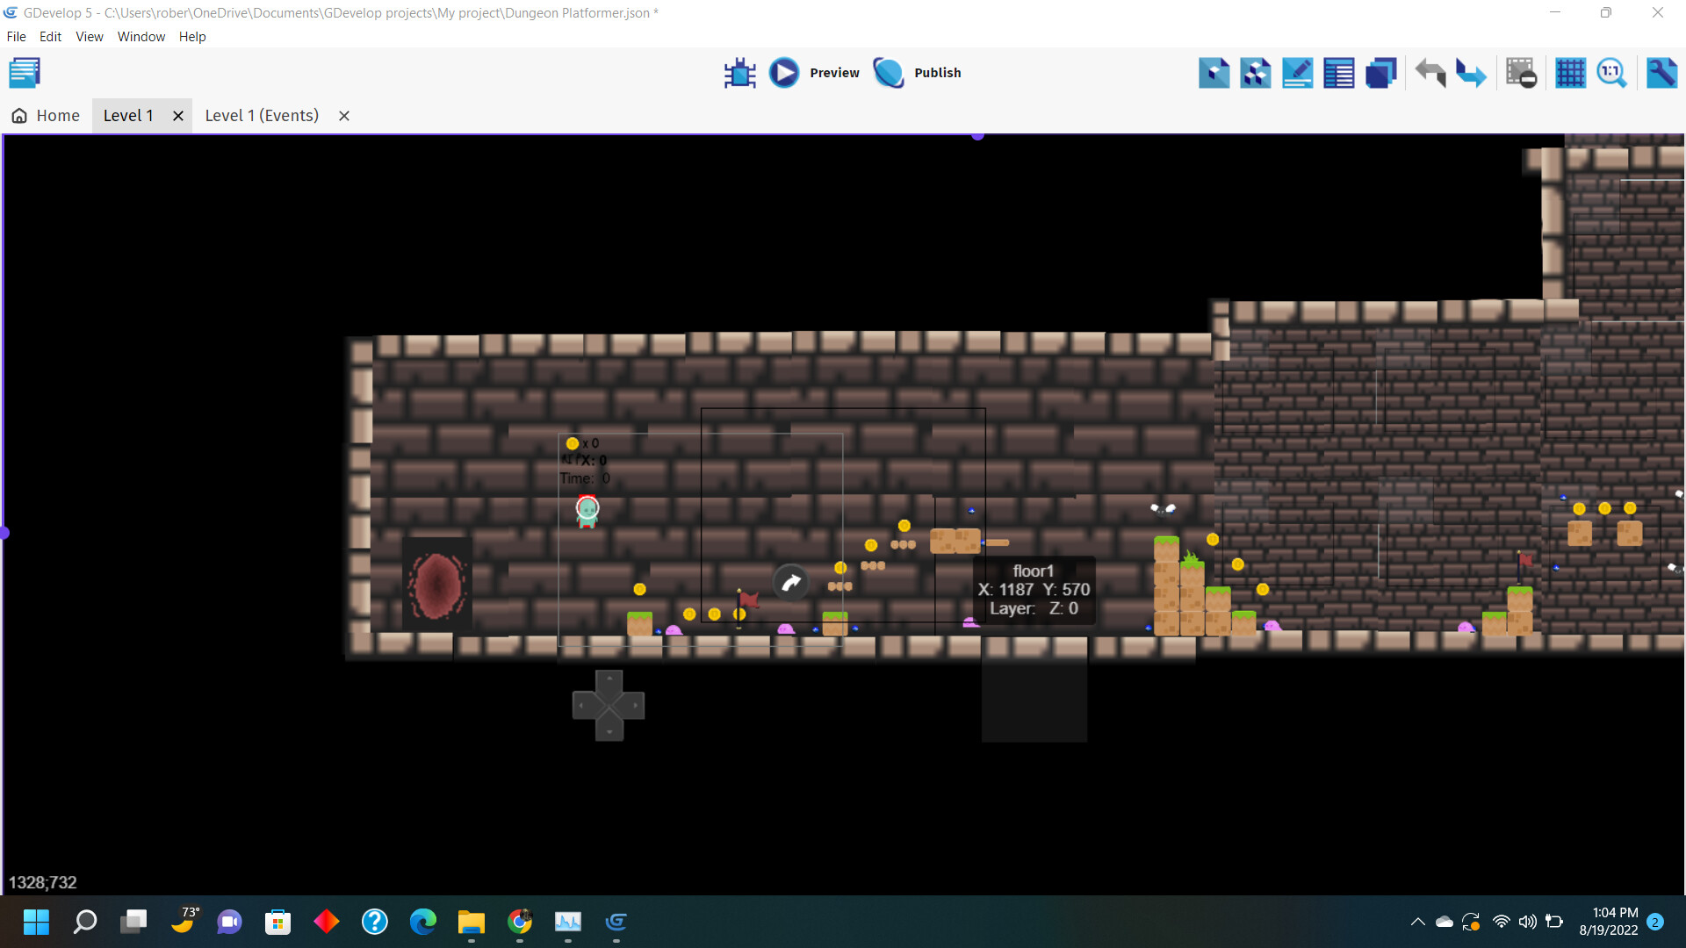Screen dimensions: 1686x948
Task: Open the Project Manager
Action: (x=25, y=73)
